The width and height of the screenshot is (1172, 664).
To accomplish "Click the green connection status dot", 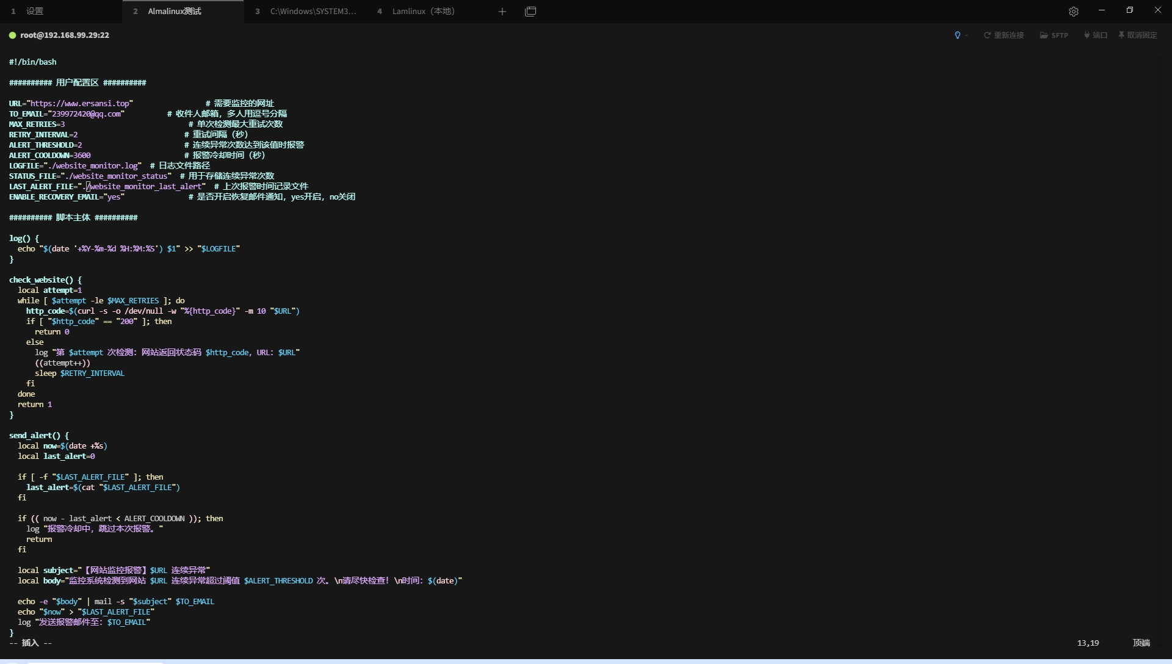I will tap(12, 35).
